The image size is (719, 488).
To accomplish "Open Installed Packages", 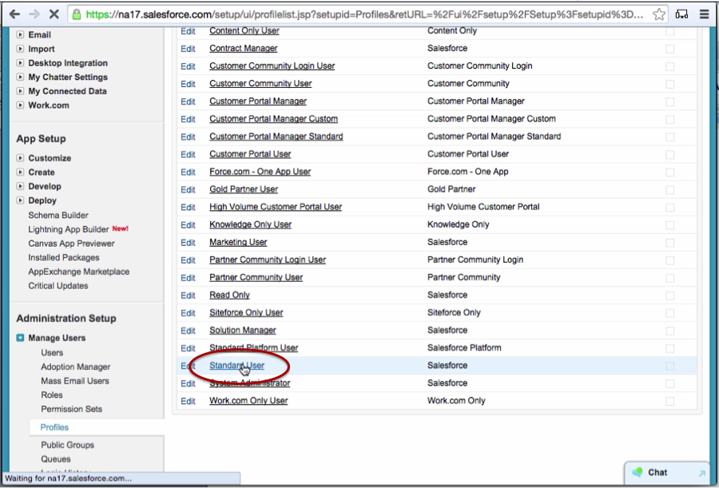I will pyautogui.click(x=64, y=258).
